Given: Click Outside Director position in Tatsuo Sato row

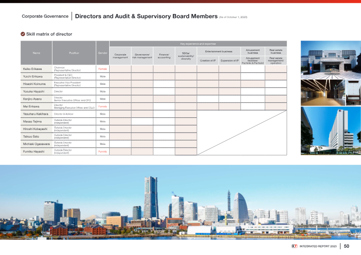Looking at the screenshot, I should tap(63, 136).
